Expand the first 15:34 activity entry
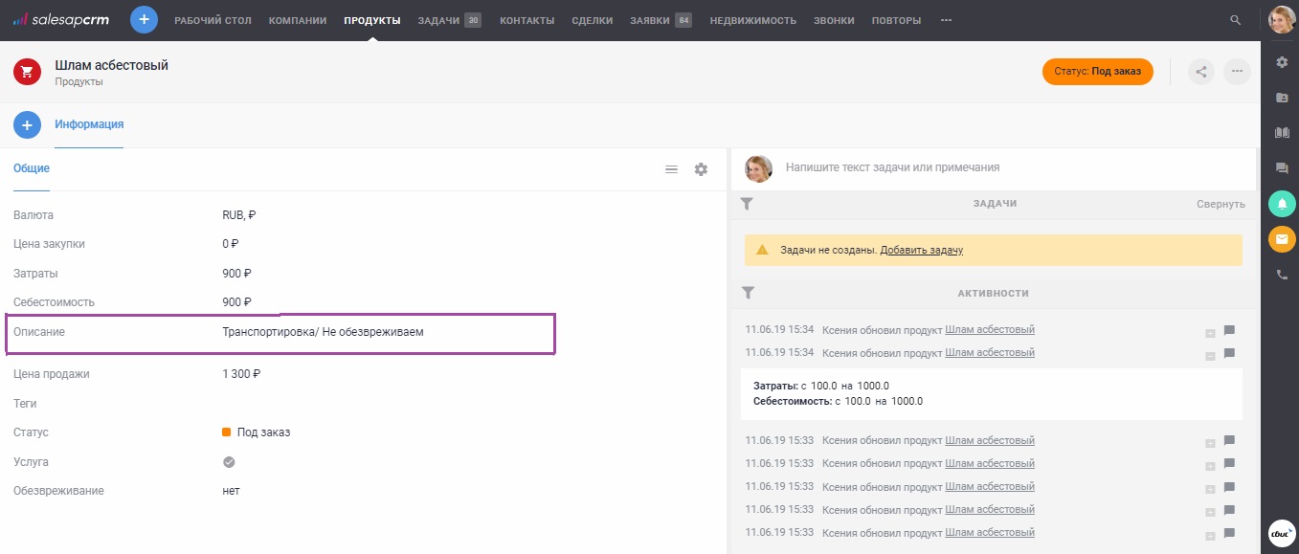 (1210, 332)
